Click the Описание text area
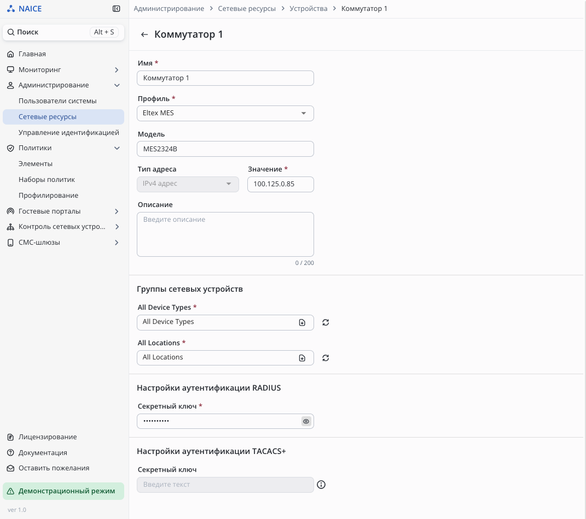586x519 pixels. pyautogui.click(x=225, y=234)
